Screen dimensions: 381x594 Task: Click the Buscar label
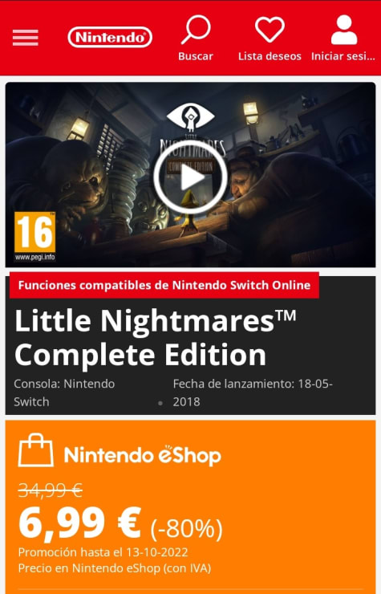coord(196,56)
